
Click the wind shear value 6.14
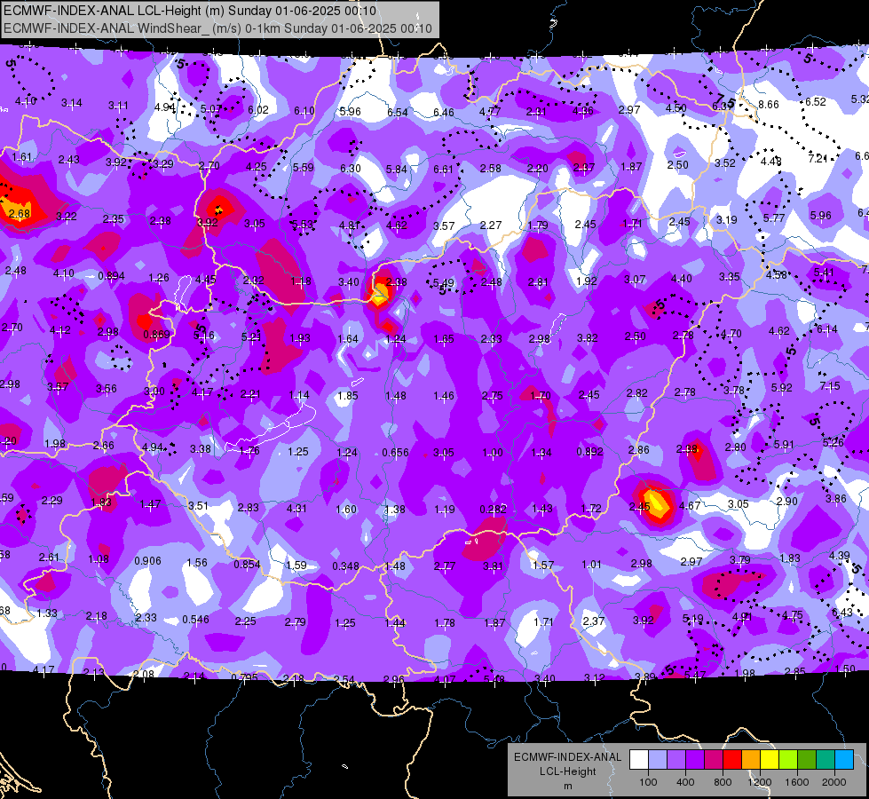coord(827,328)
